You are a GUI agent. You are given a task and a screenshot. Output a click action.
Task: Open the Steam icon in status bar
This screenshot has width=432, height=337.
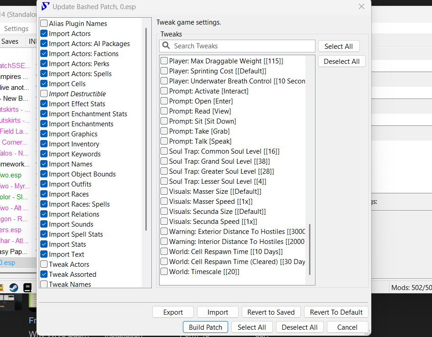coord(14,288)
